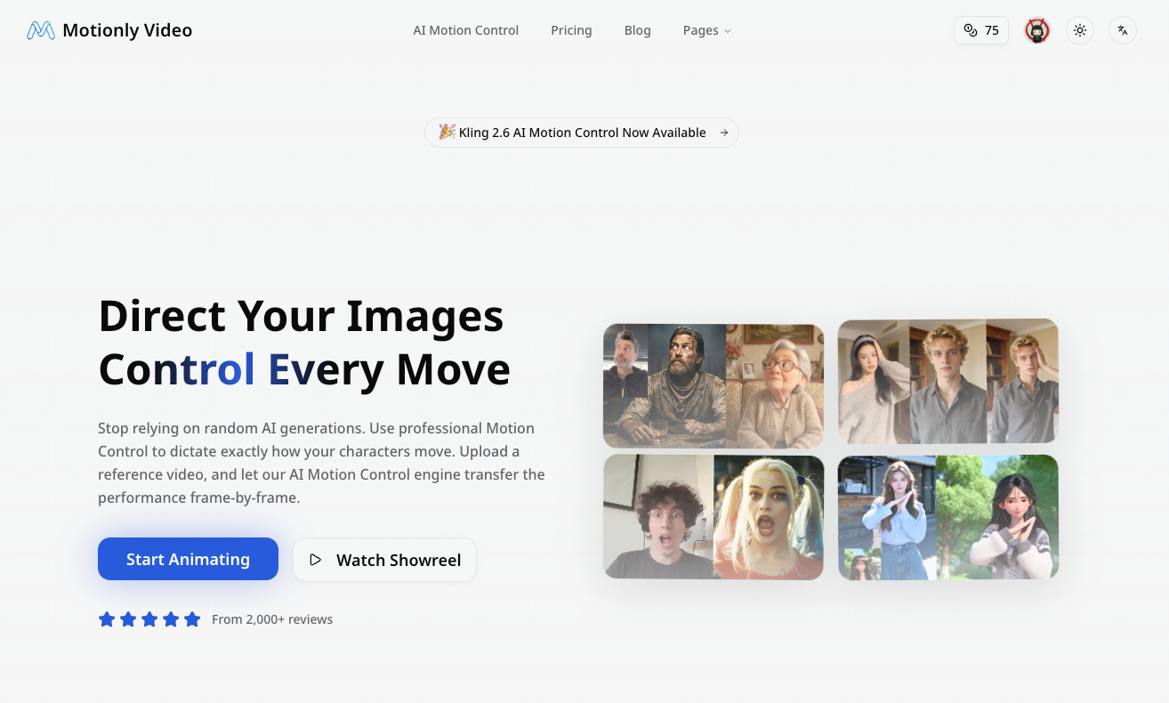Open the dancing anime girls thumbnail
Viewport: 1169px width, 703px height.
(x=948, y=517)
